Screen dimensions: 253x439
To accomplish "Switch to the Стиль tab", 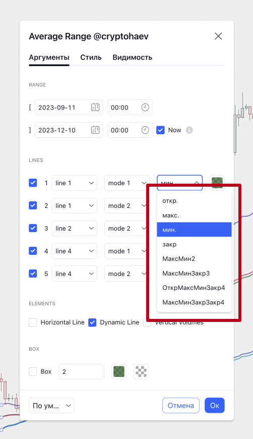I will click(91, 58).
